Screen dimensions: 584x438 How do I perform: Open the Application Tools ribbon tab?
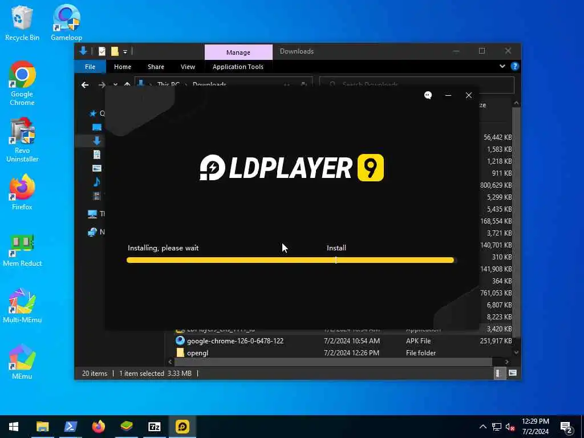pos(238,67)
